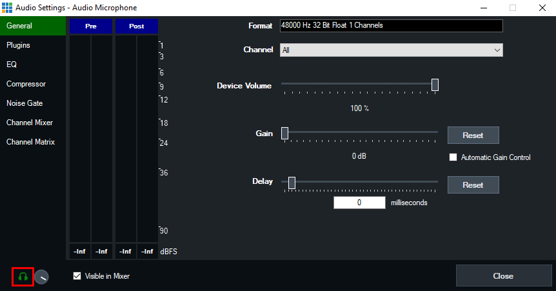
Task: Open the Compressor section
Action: [26, 84]
